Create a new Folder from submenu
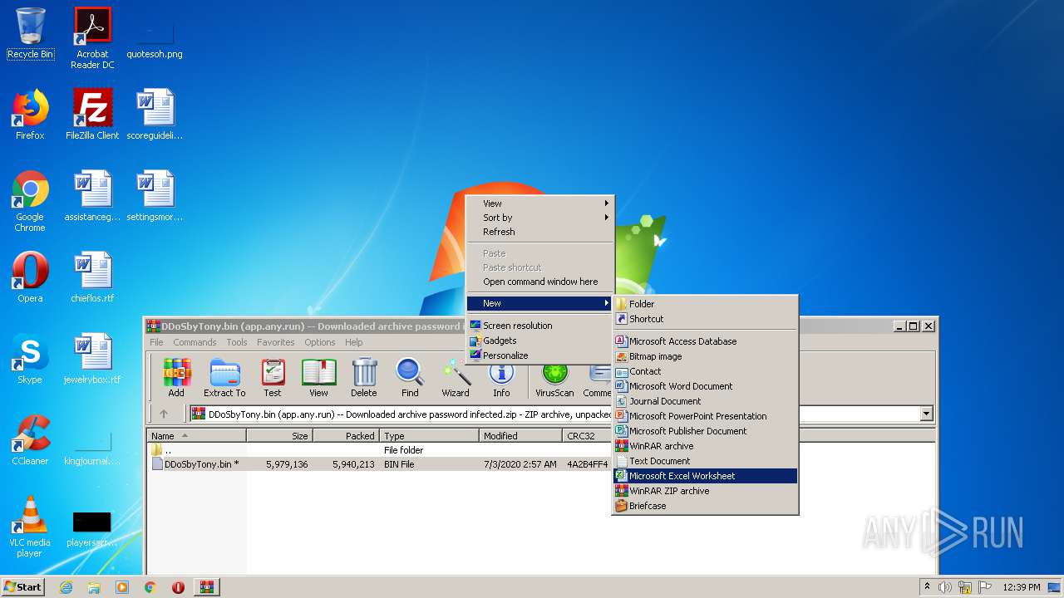 (x=705, y=304)
